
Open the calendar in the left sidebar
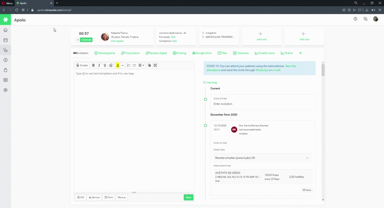tap(5, 40)
